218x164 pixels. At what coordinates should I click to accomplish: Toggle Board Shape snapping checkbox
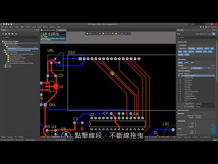point(180,94)
